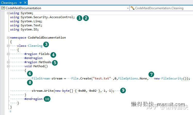
Task: Collapse the #region Methods block
Action: pos(8,62)
